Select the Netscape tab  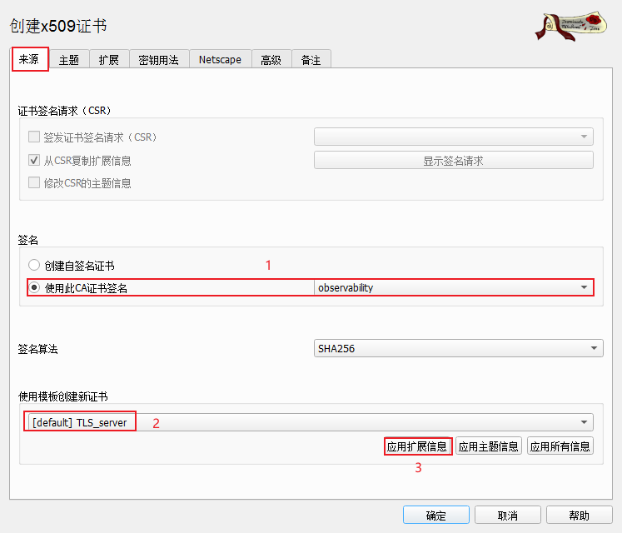[x=220, y=60]
